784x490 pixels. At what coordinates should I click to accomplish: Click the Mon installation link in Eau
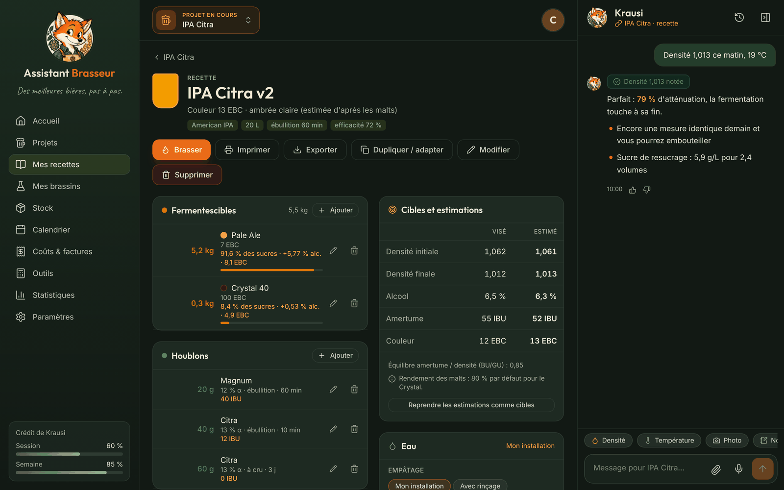click(x=530, y=446)
